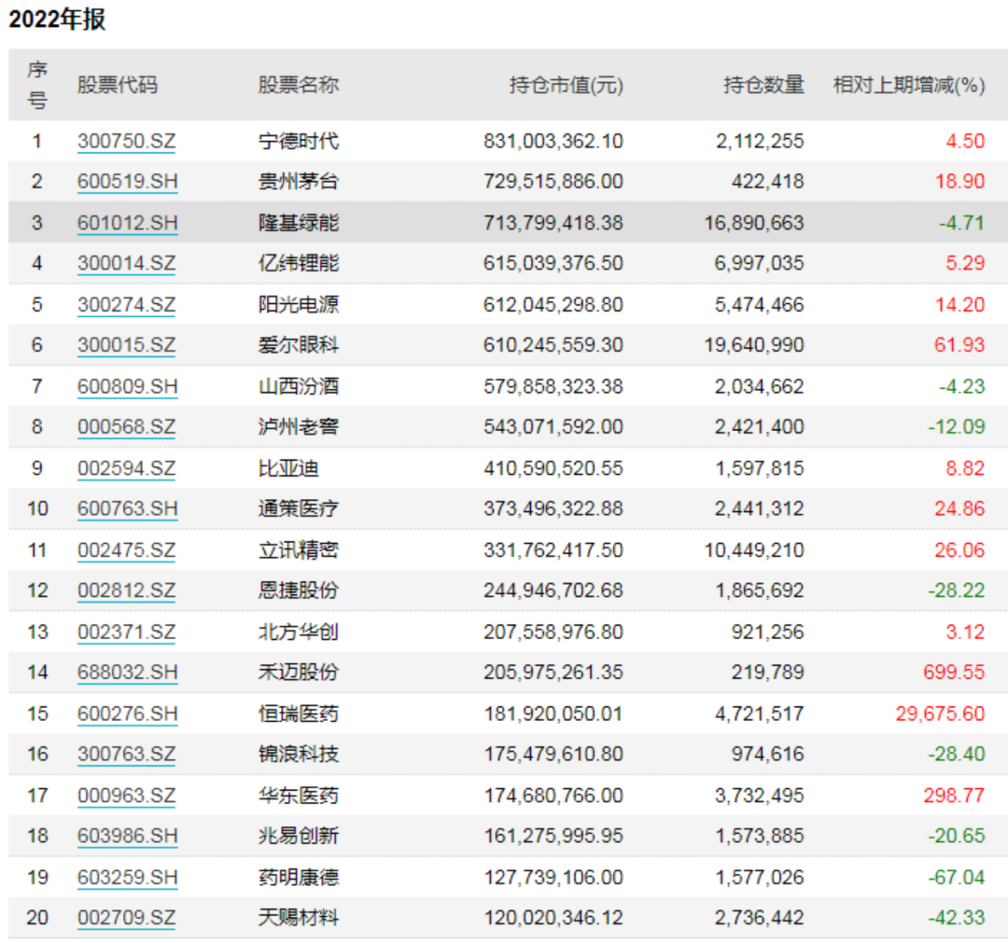
Task: Click market value 410,590,520.55
Action: point(553,468)
